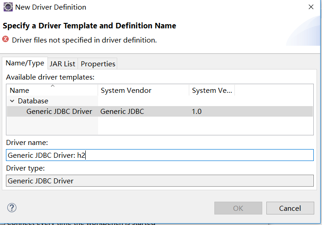322x225 pixels.
Task: Click into the Driver name text field
Action: (x=160, y=155)
